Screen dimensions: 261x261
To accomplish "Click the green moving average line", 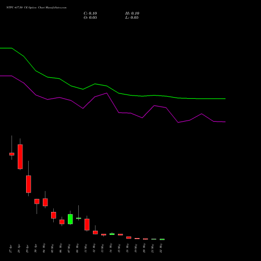I will 113,89.
